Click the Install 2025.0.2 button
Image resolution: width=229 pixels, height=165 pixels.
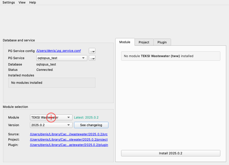170,153
